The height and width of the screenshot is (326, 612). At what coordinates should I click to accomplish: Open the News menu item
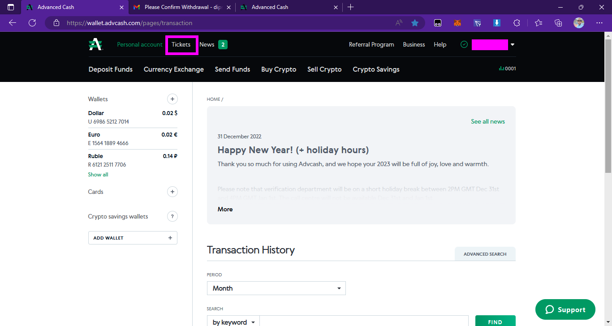[x=207, y=44]
